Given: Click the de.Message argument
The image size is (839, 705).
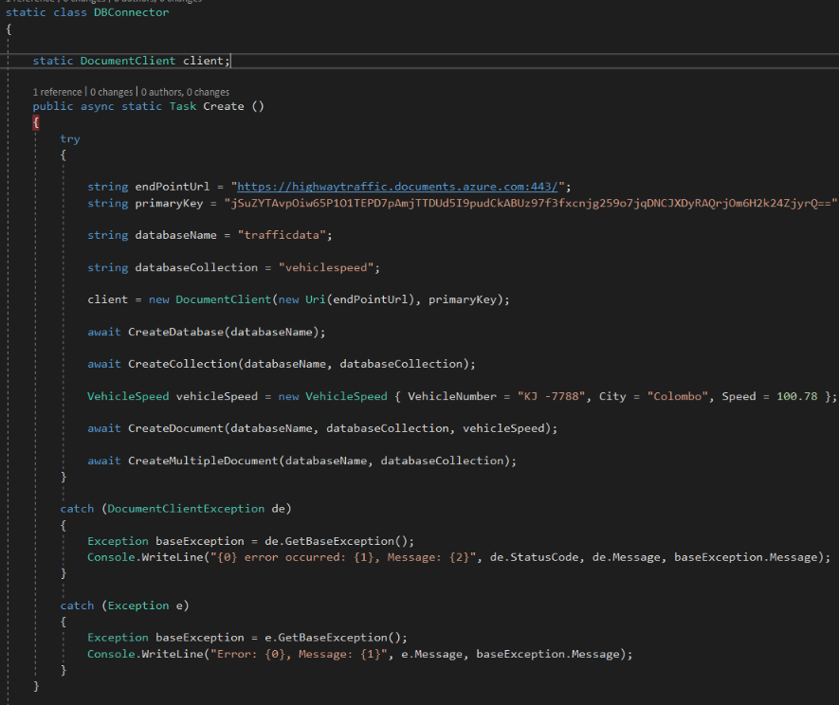Looking at the screenshot, I should point(626,557).
